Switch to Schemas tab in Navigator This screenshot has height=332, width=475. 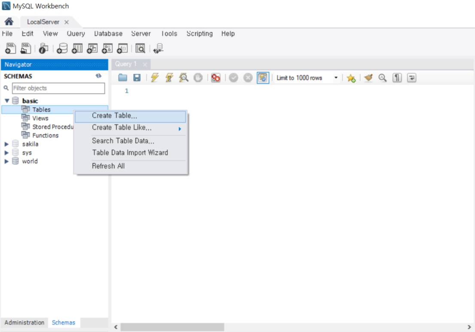pos(63,323)
